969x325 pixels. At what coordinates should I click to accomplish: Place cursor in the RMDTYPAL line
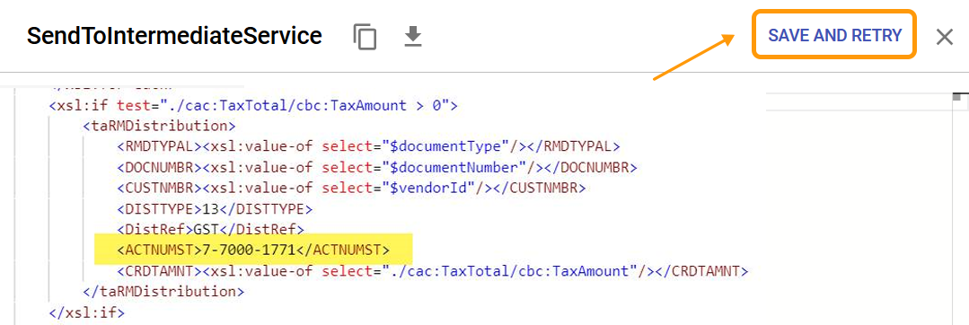368,147
